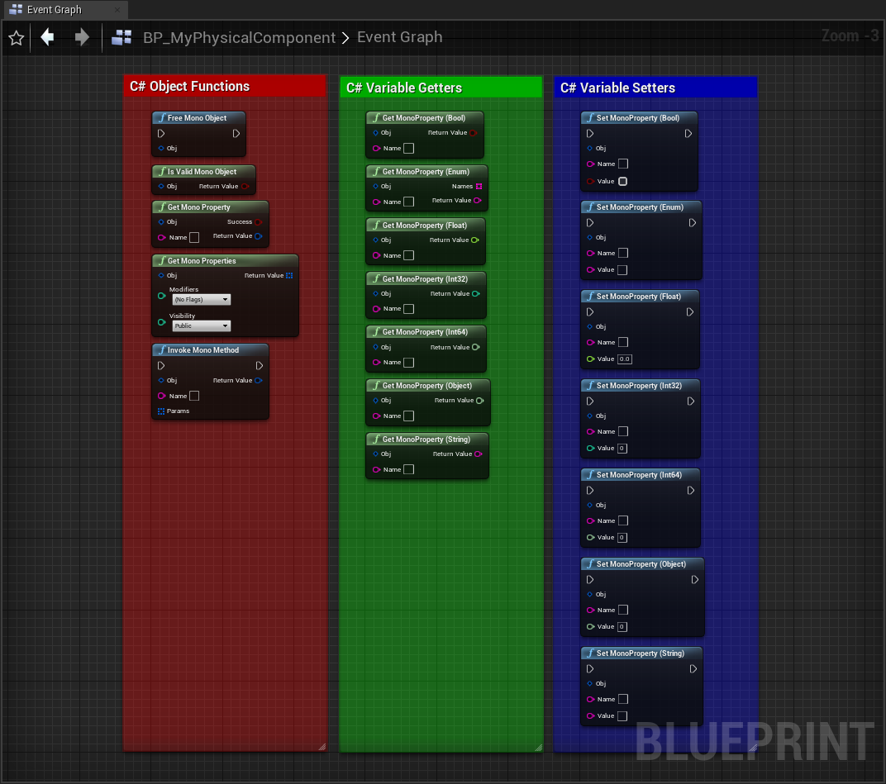Screen dimensions: 886x784
Task: Click the Return Value pin on Get MonoProperty (Int32)
Action: pyautogui.click(x=476, y=294)
